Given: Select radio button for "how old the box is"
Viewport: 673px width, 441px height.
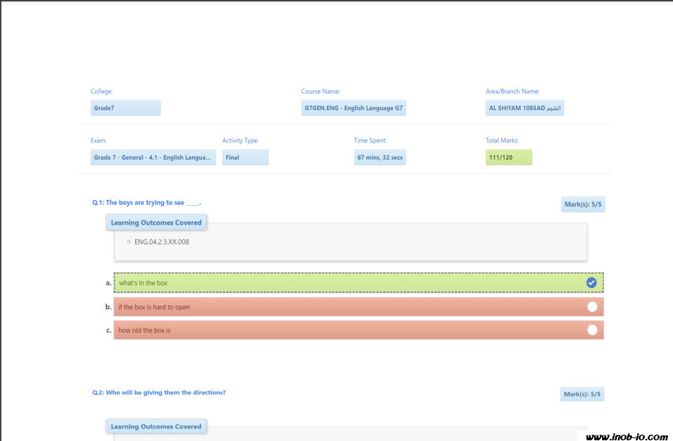Looking at the screenshot, I should tap(592, 330).
